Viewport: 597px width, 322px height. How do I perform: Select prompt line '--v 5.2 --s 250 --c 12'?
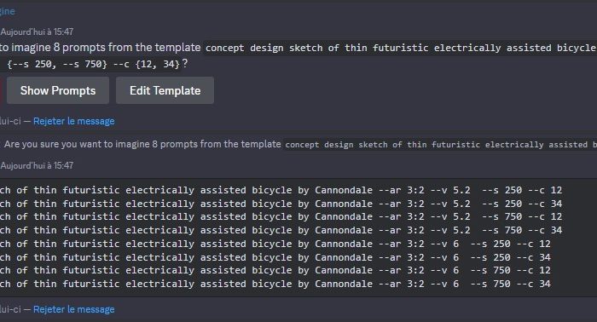click(281, 190)
